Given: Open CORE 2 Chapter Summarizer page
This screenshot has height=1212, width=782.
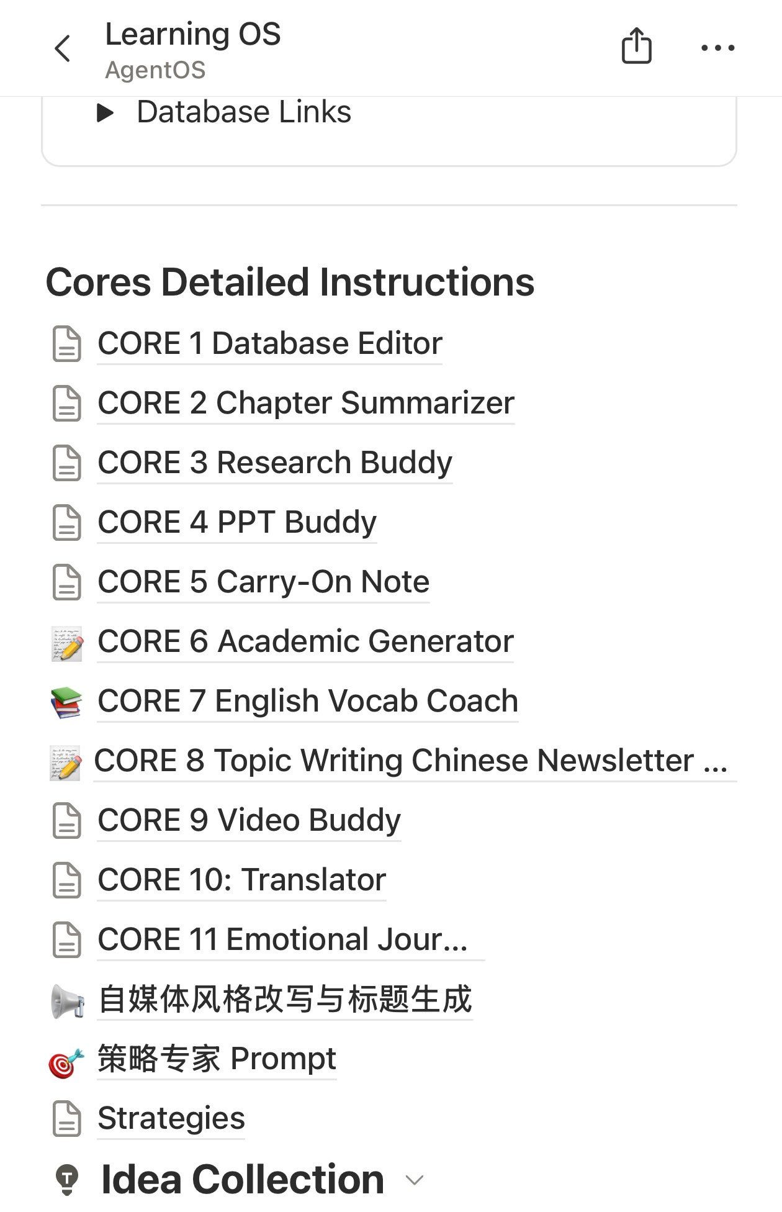Looking at the screenshot, I should pyautogui.click(x=306, y=403).
